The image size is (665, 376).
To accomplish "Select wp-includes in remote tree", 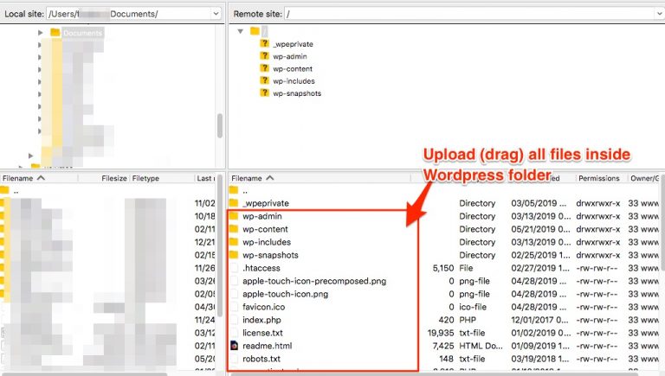I will tap(294, 81).
